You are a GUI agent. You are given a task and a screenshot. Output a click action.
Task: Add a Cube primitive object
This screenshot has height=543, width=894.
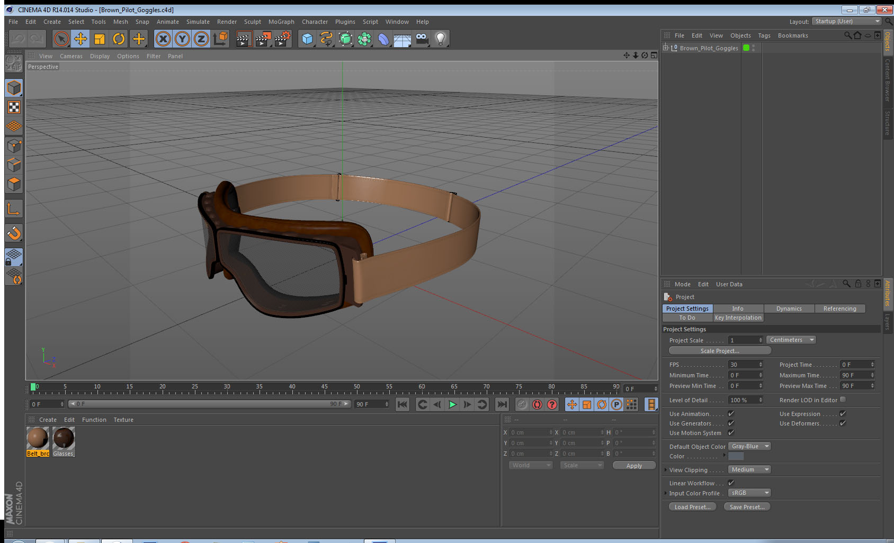click(x=307, y=39)
